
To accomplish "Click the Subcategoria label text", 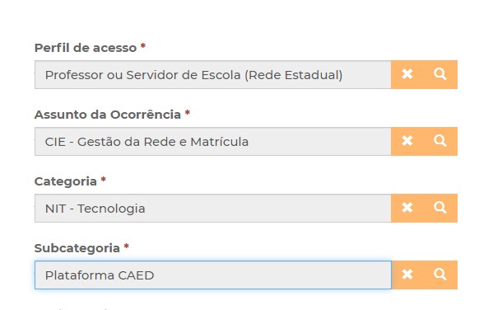I will [77, 248].
